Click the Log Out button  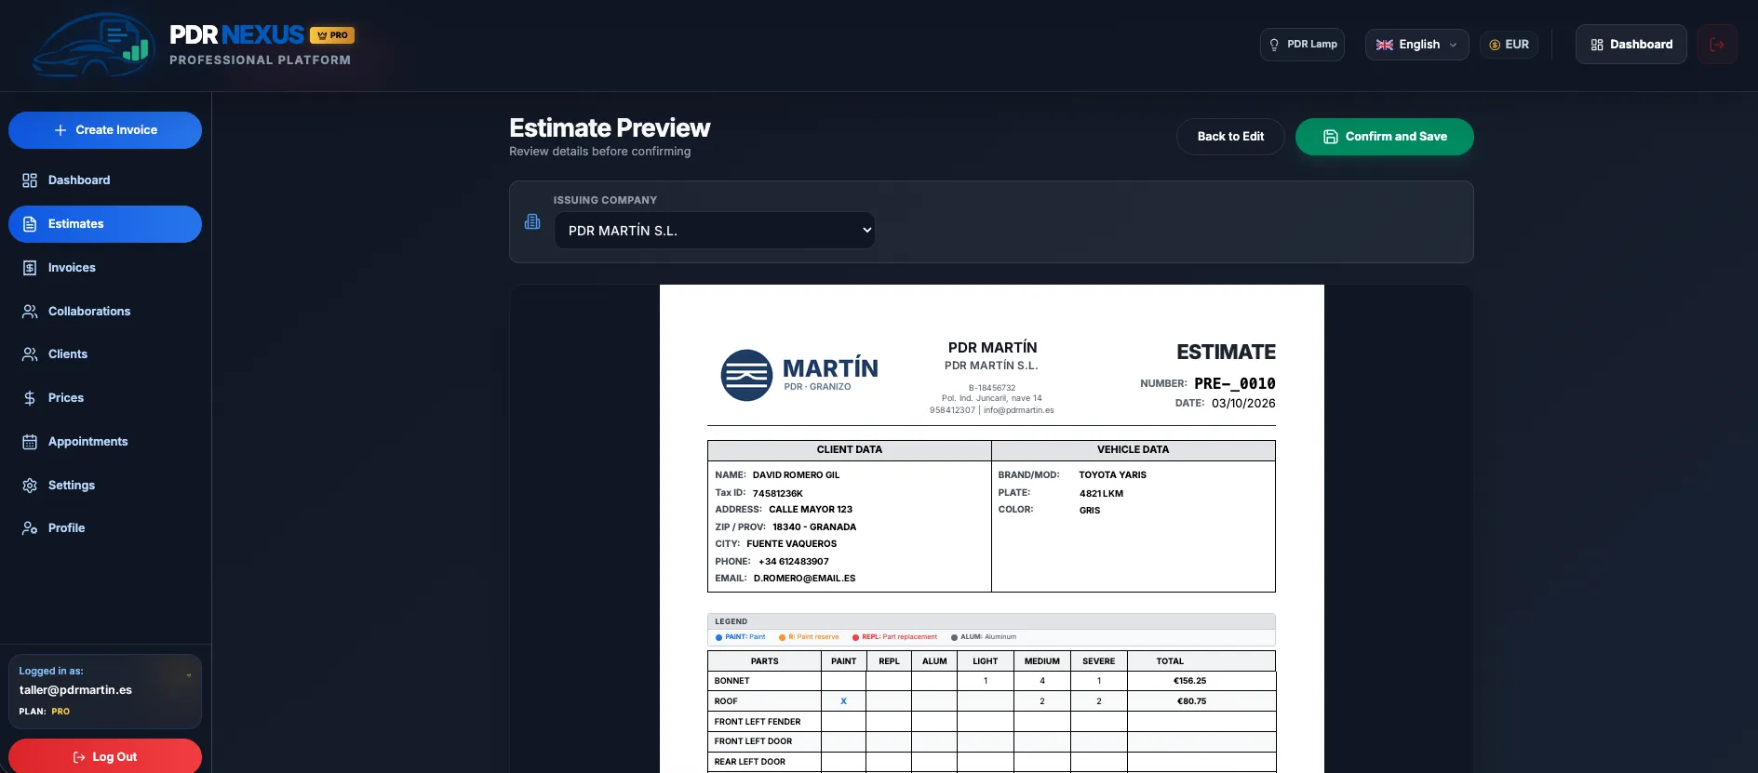[105, 756]
